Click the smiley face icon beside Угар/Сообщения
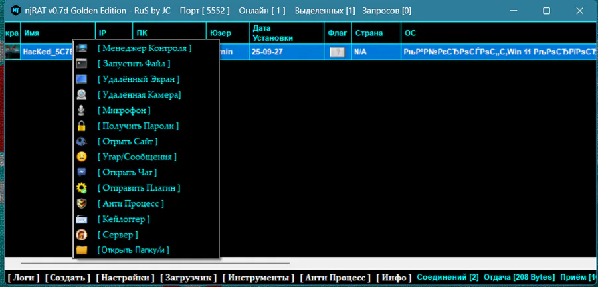 (81, 157)
